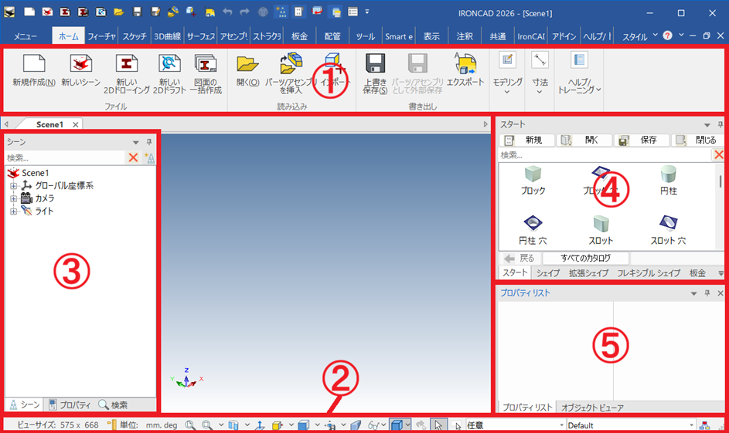
Task: Open the メニュー menu
Action: (x=25, y=36)
